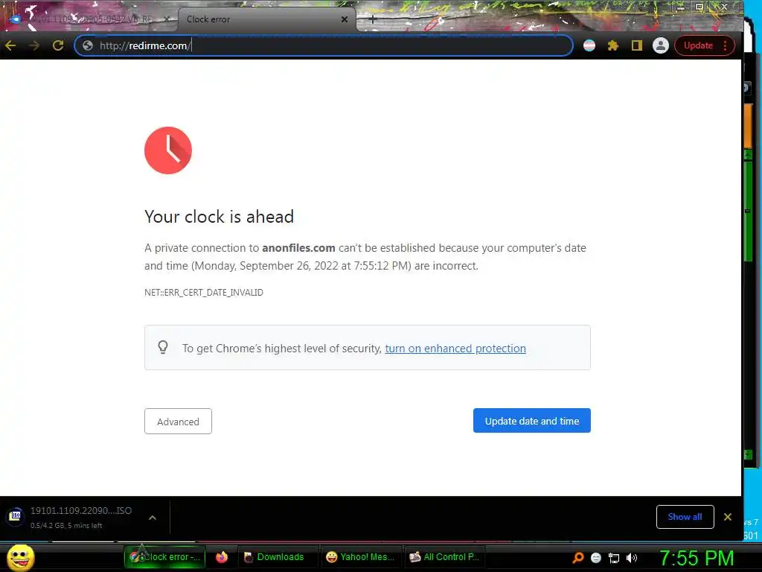Click the red clock error icon

(x=168, y=150)
